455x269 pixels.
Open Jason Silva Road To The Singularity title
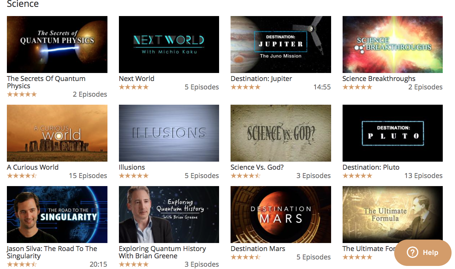coord(52,252)
